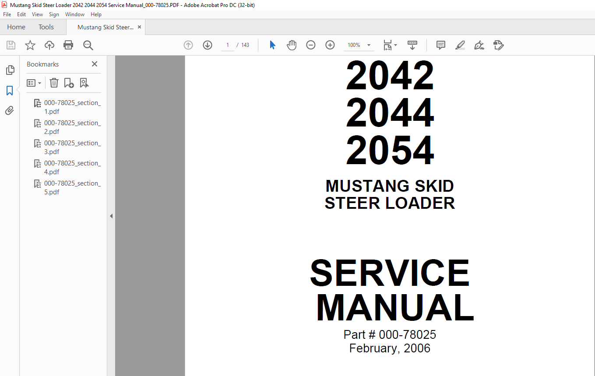This screenshot has width=595, height=376.
Task: Open the Window menu
Action: click(75, 14)
